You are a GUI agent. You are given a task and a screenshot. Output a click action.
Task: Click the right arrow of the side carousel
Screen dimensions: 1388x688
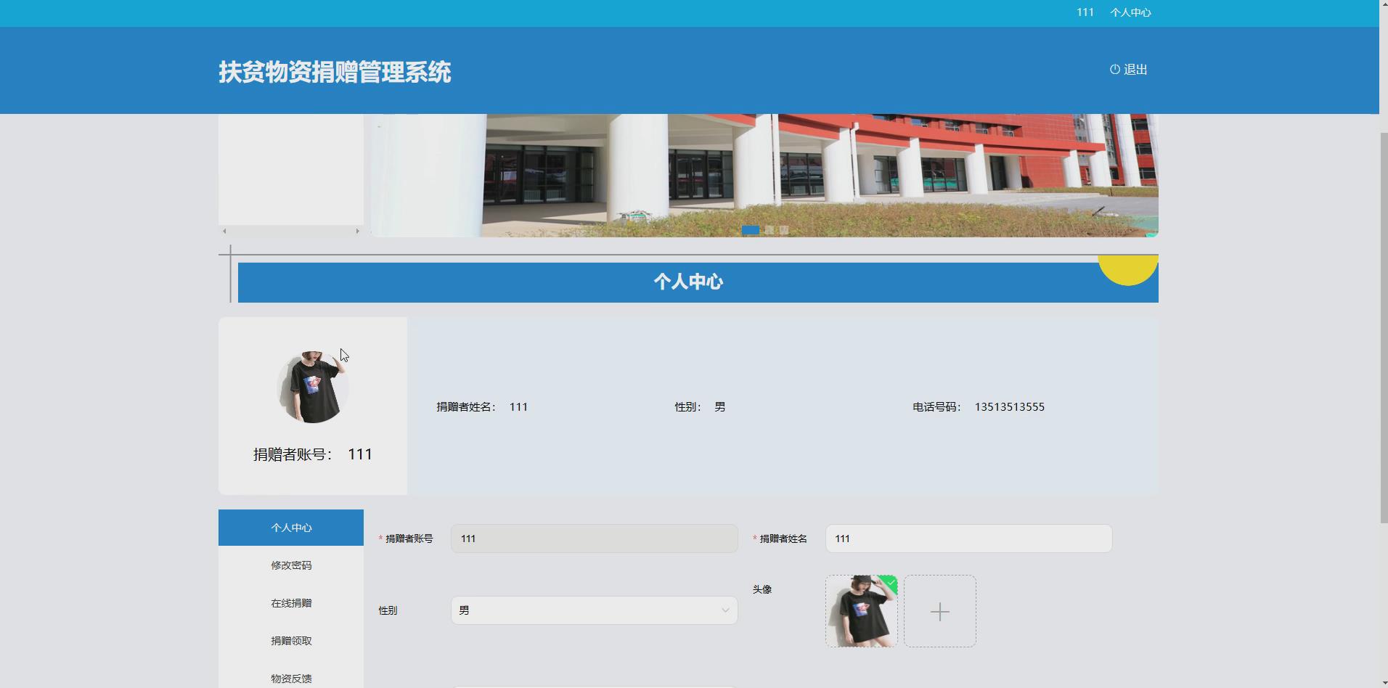point(357,230)
